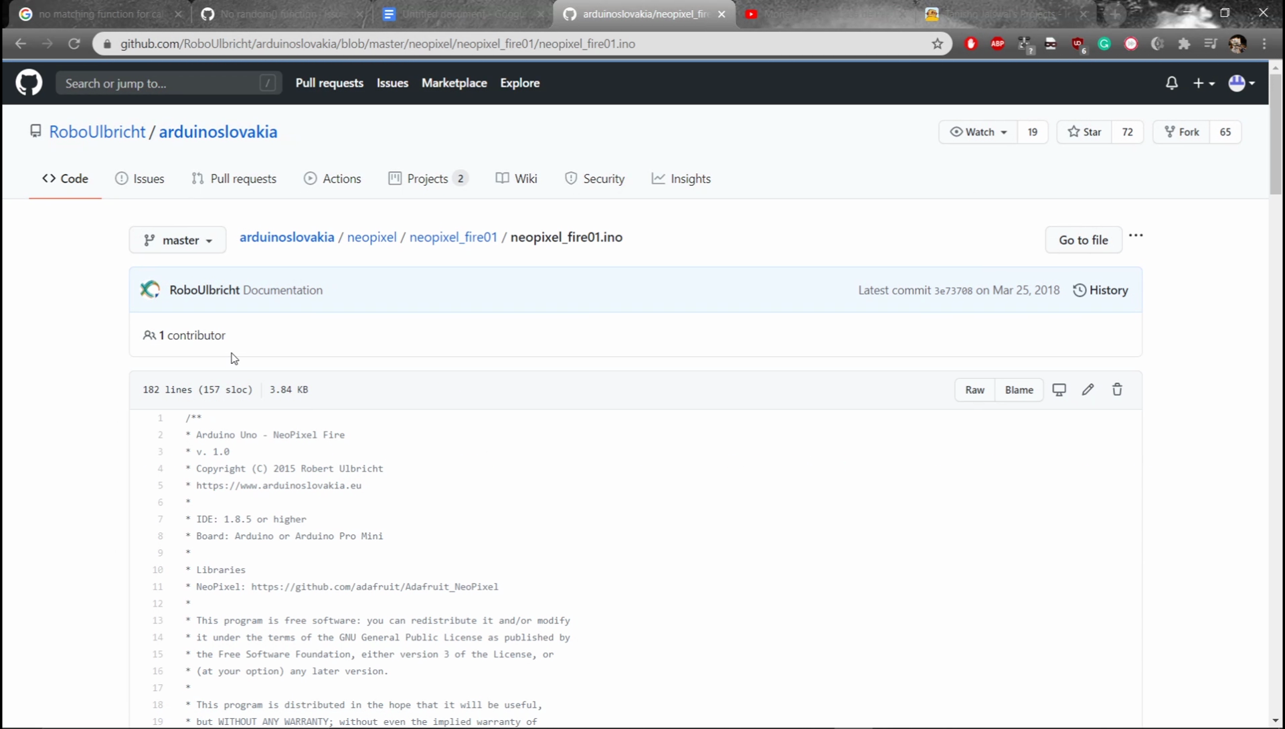Open the Blame view
Image resolution: width=1285 pixels, height=729 pixels.
(1019, 390)
